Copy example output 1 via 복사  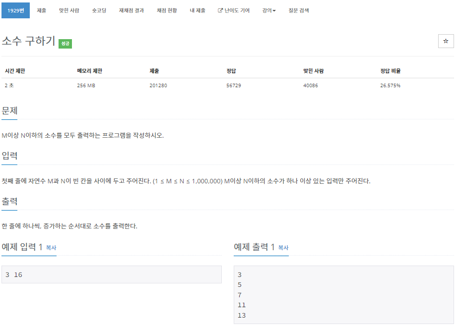(x=283, y=248)
